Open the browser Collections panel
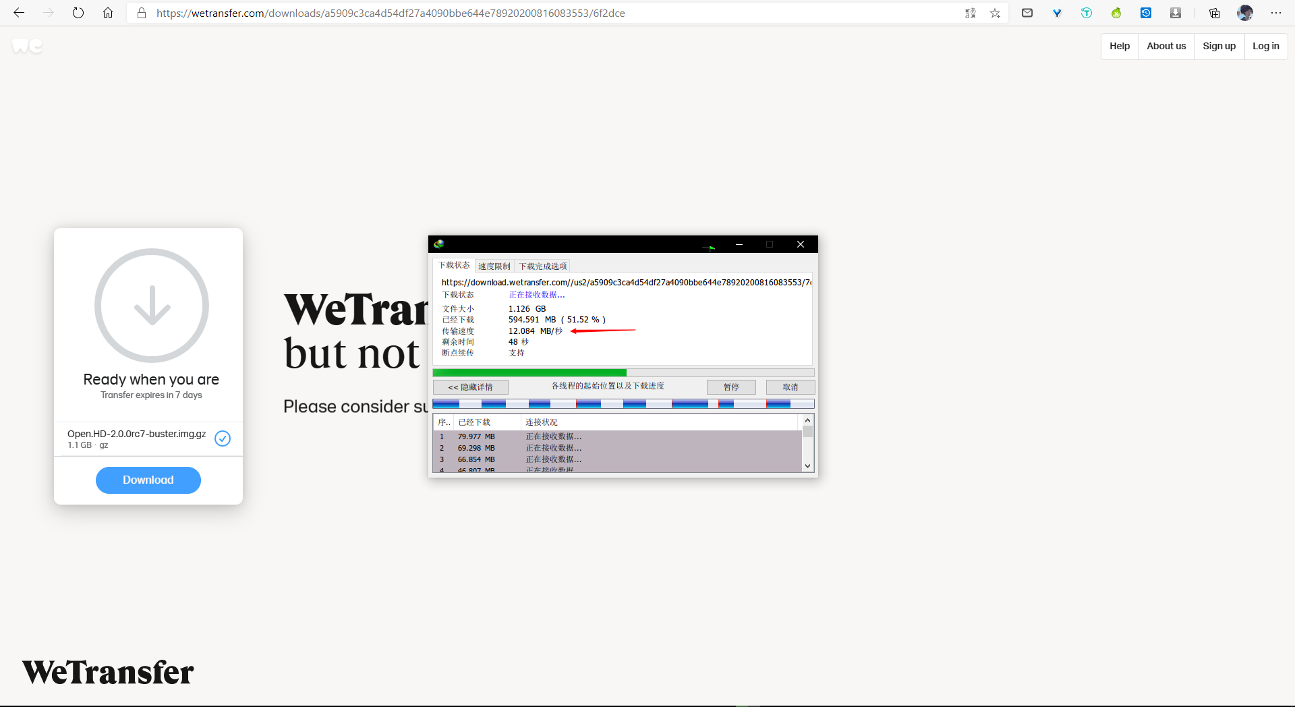 pos(1215,13)
